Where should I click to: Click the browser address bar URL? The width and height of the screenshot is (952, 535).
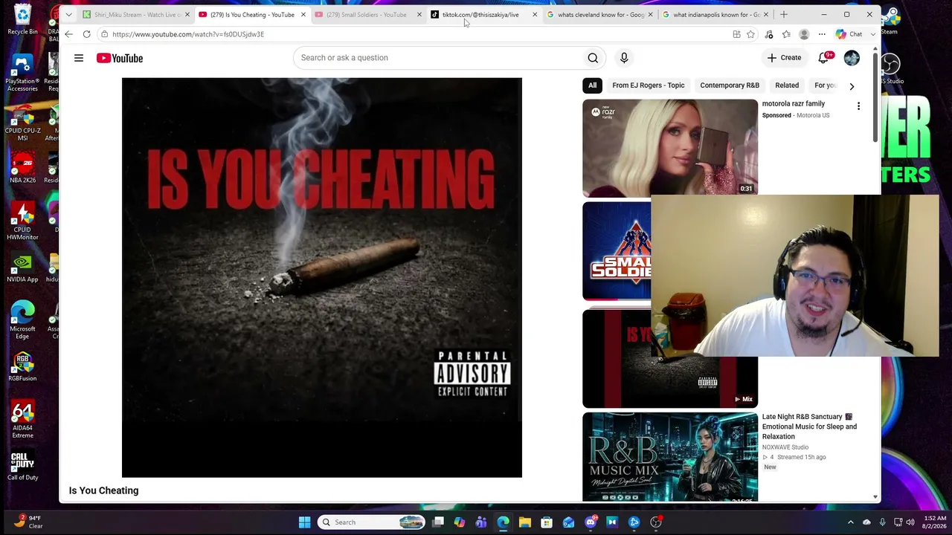click(188, 34)
